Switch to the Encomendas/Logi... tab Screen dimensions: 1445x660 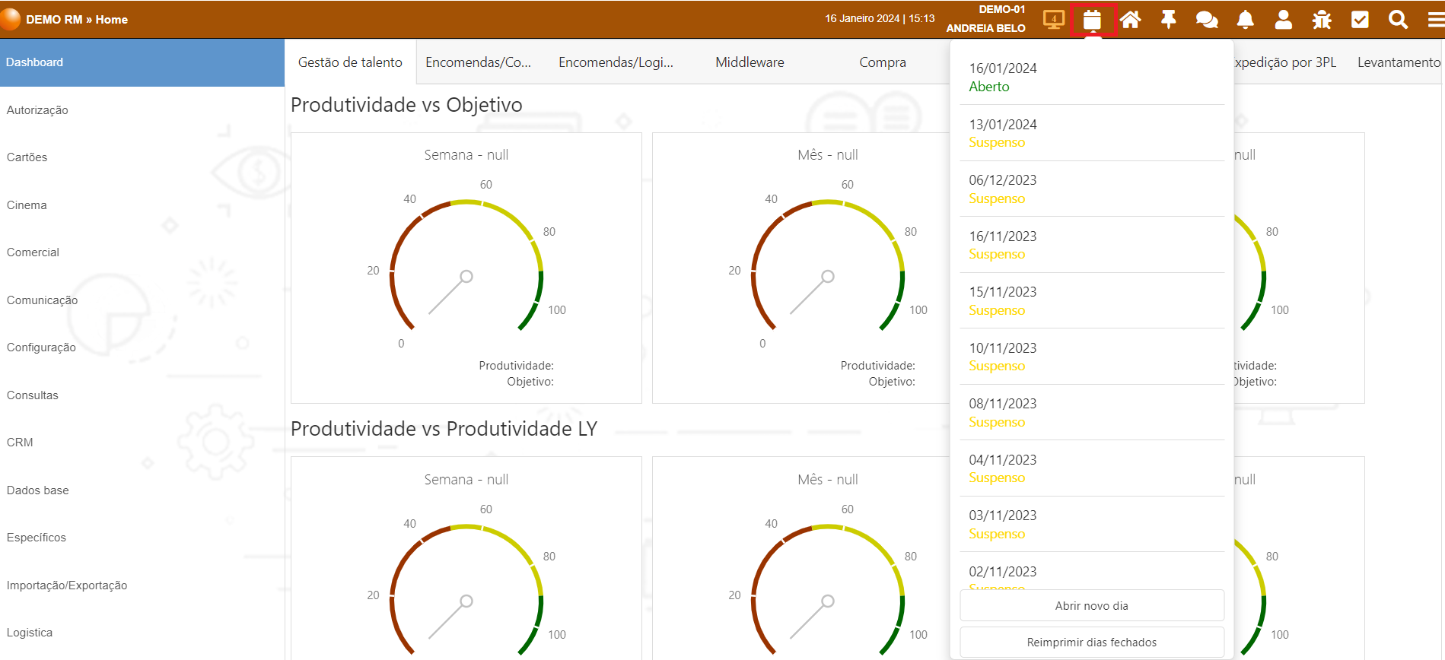[x=616, y=62]
